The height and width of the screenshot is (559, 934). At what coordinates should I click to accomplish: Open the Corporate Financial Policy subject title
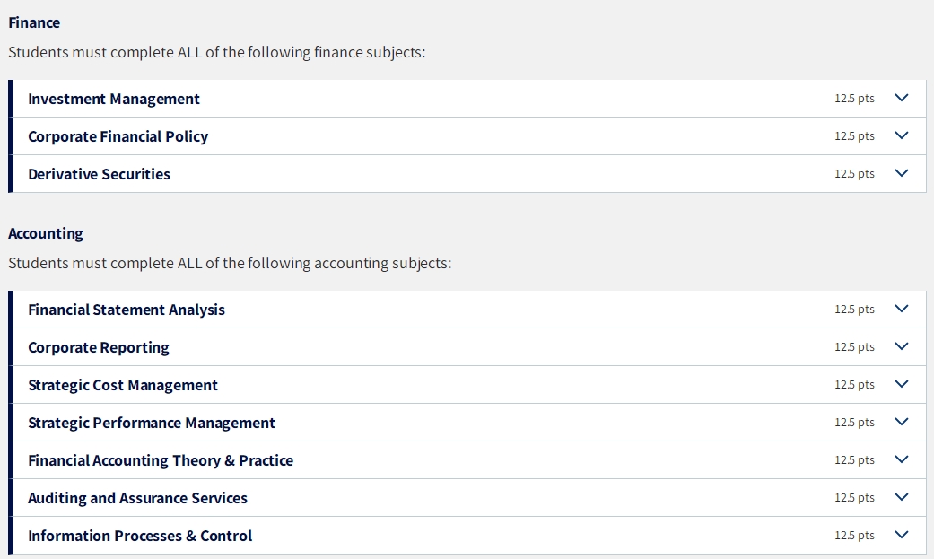tap(118, 136)
